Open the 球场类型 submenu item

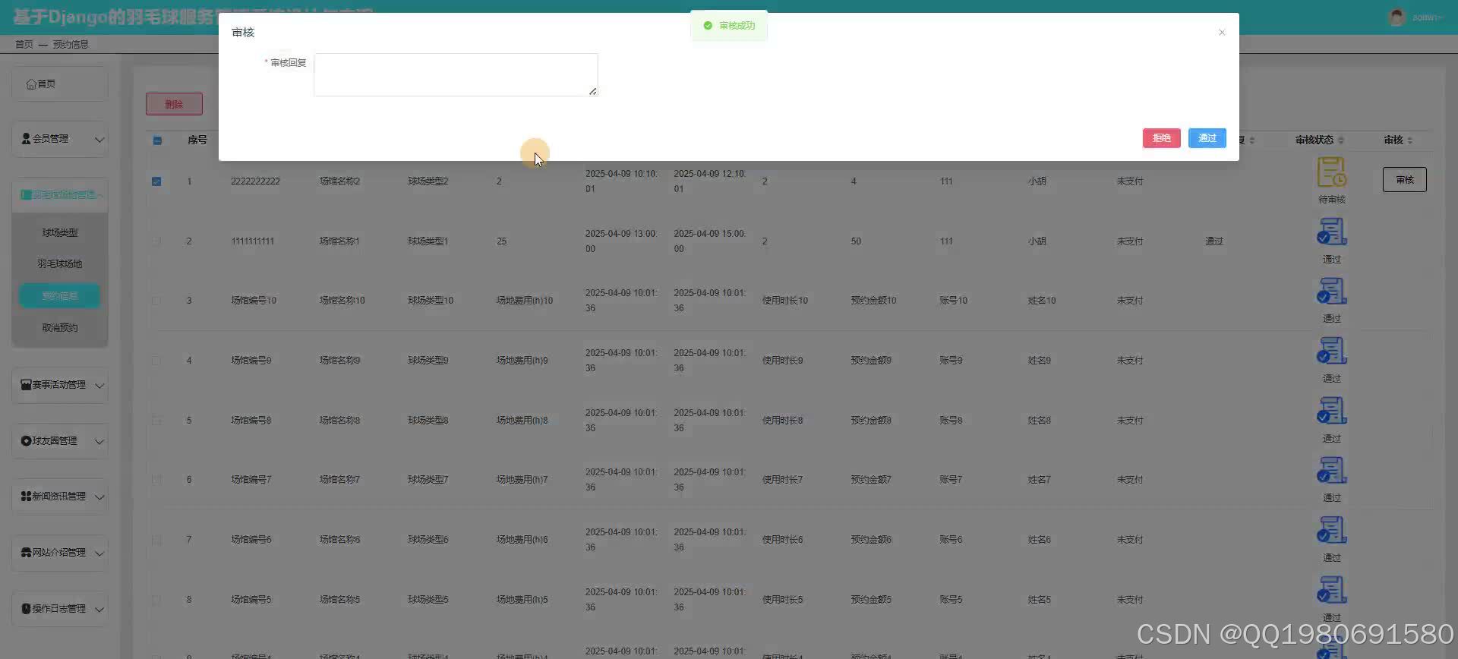[60, 233]
